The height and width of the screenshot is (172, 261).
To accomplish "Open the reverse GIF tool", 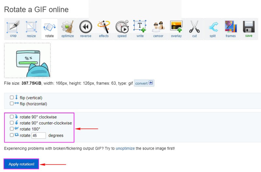I will 86,29.
